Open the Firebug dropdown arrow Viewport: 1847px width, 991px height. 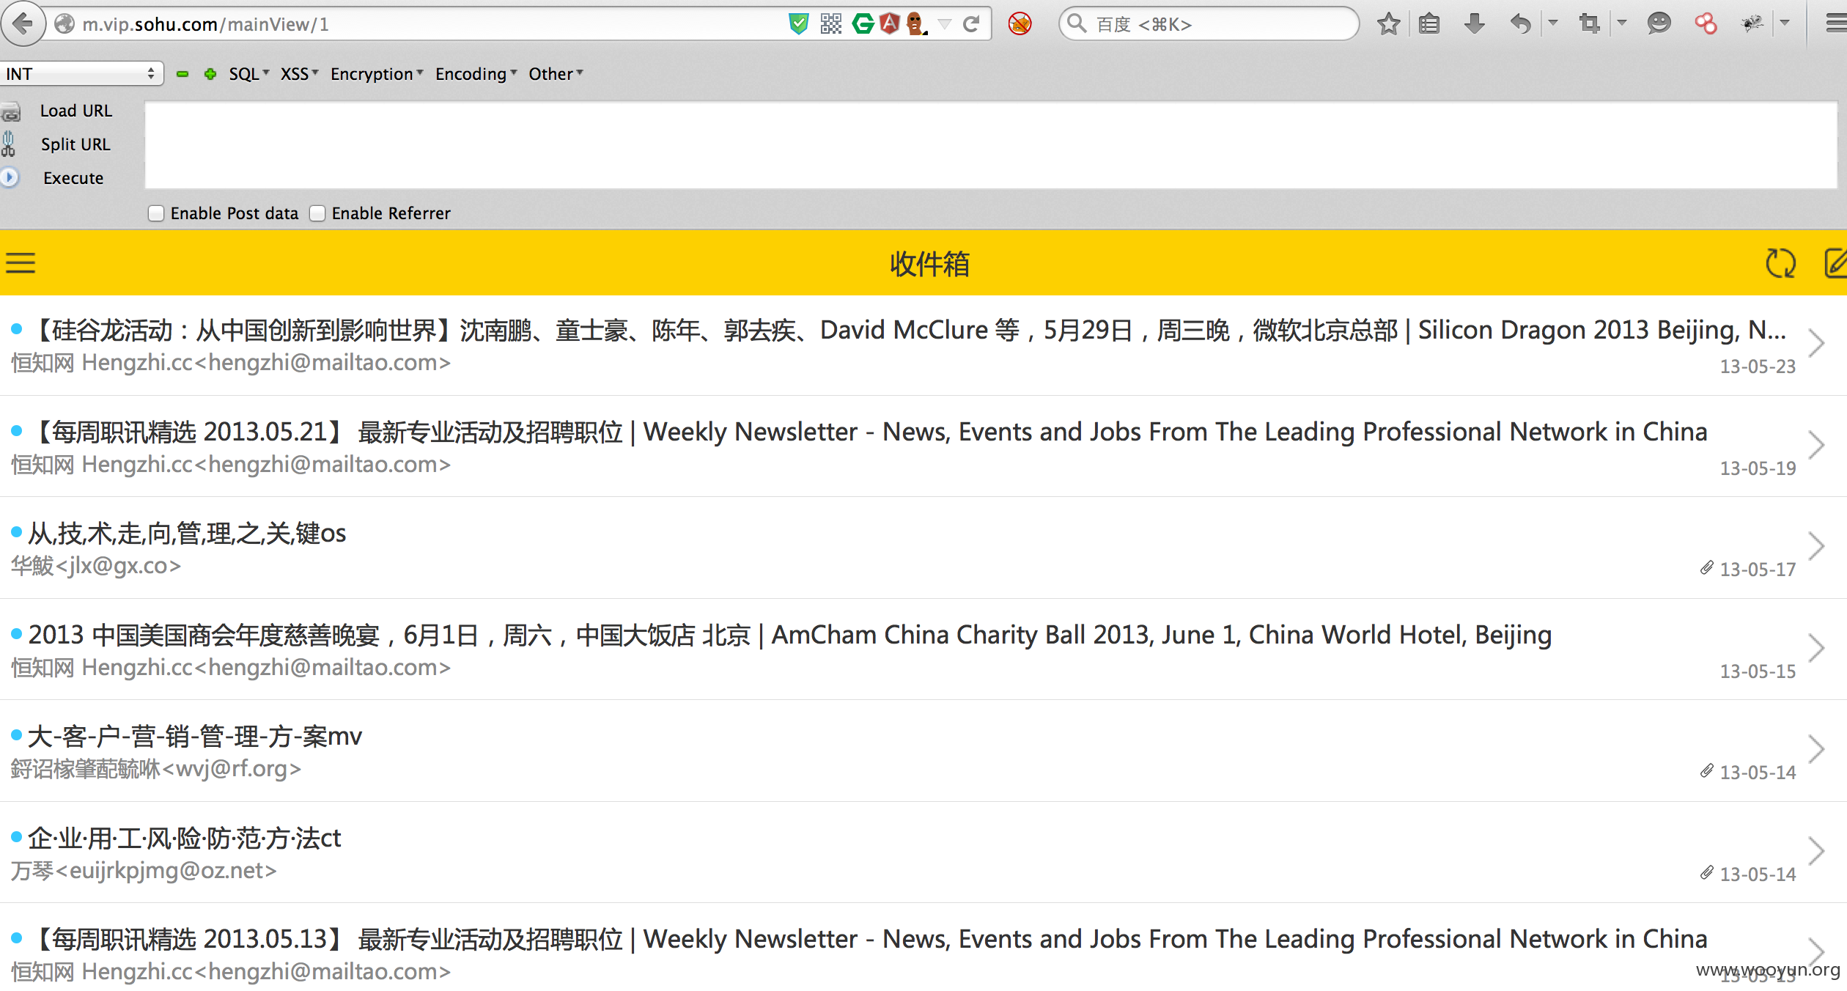[x=1785, y=24]
